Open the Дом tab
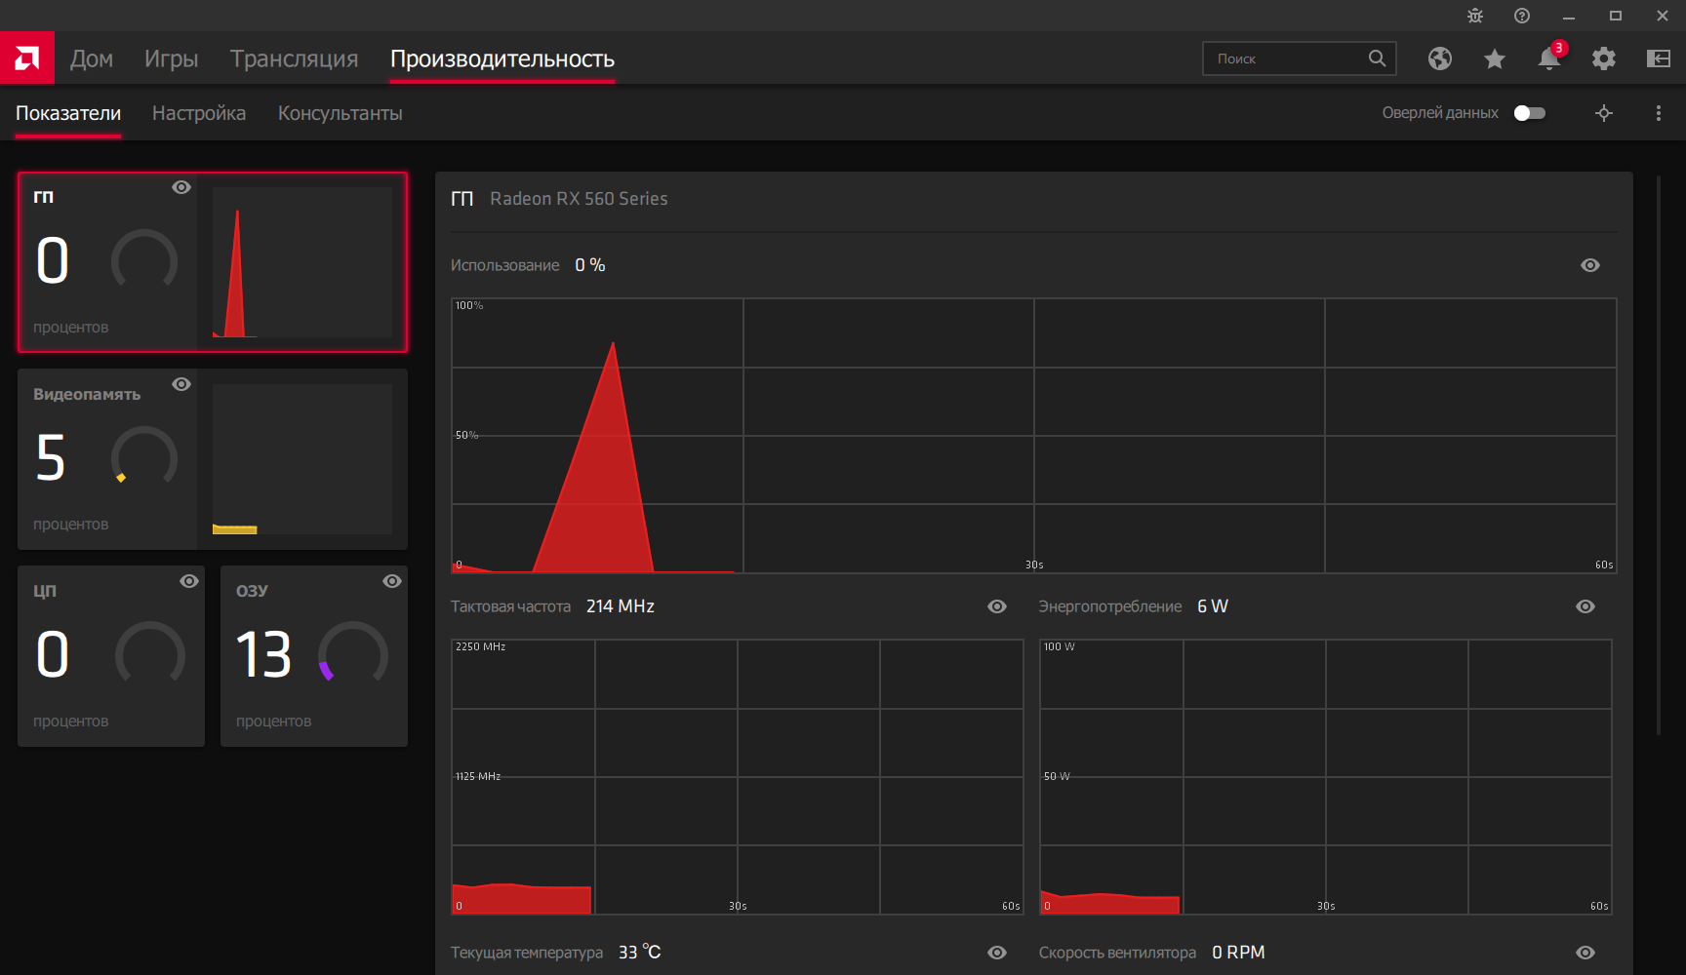Image resolution: width=1686 pixels, height=975 pixels. click(x=92, y=58)
